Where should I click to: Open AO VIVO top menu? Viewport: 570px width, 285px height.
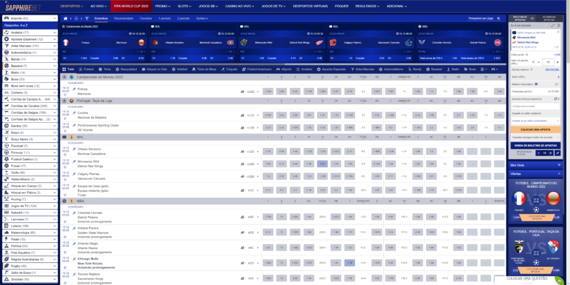pos(98,6)
